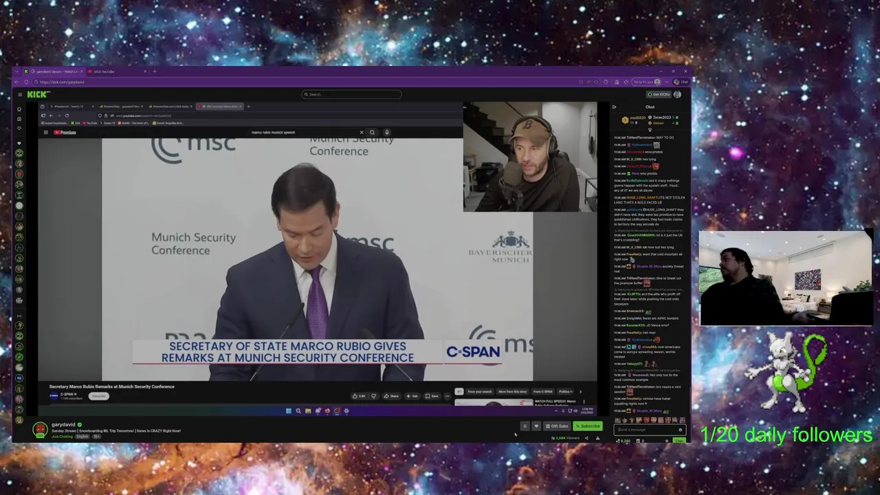
Task: Click the Gift Subs button
Action: point(557,426)
